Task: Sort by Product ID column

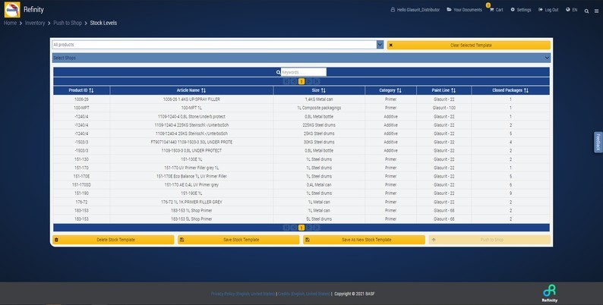Action: 81,90
